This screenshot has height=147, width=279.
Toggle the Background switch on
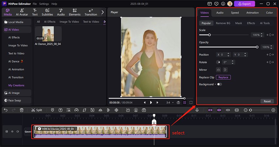click(220, 84)
